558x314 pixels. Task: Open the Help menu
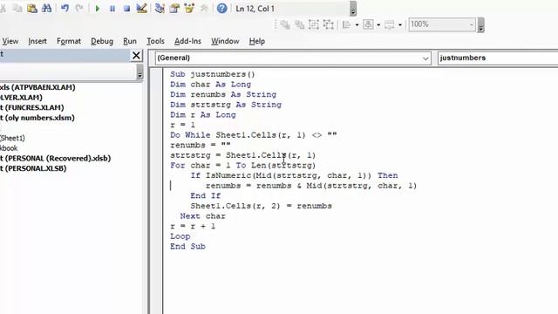(x=257, y=41)
